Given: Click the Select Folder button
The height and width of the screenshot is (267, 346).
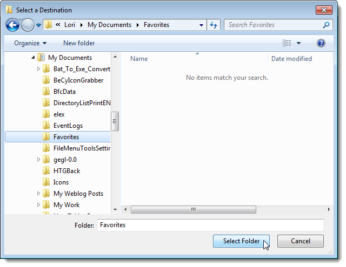Looking at the screenshot, I should click(241, 241).
